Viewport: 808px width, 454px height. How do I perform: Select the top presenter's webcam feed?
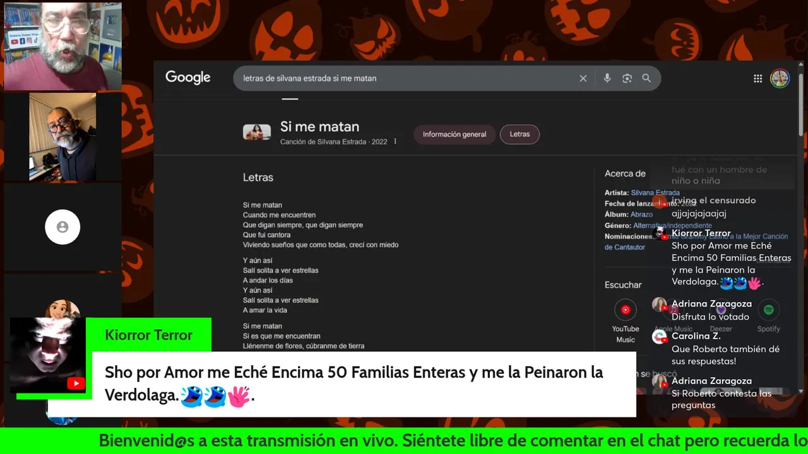[x=62, y=47]
